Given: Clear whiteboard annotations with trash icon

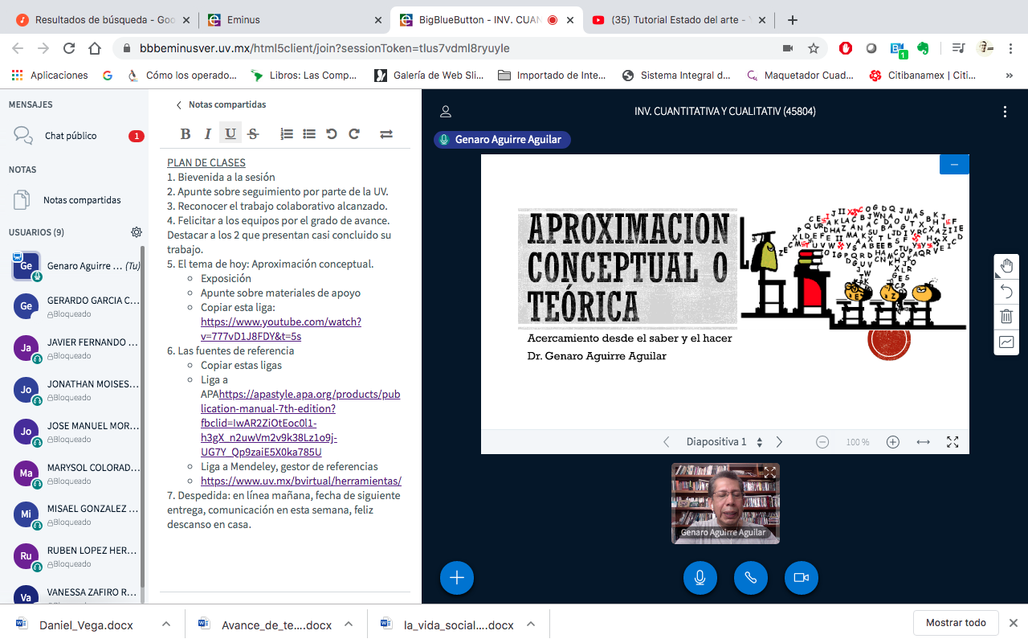Looking at the screenshot, I should tap(1006, 317).
